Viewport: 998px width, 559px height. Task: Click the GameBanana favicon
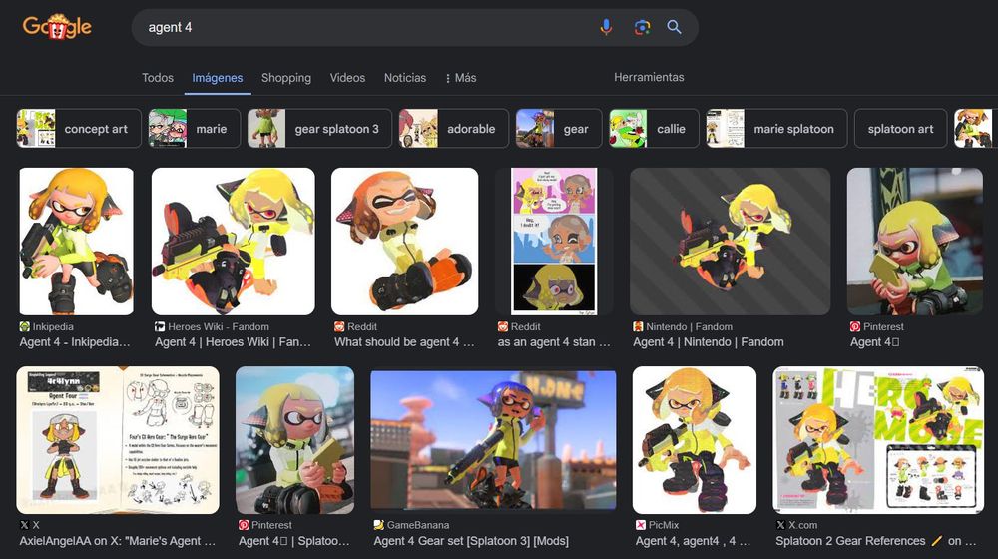[378, 525]
